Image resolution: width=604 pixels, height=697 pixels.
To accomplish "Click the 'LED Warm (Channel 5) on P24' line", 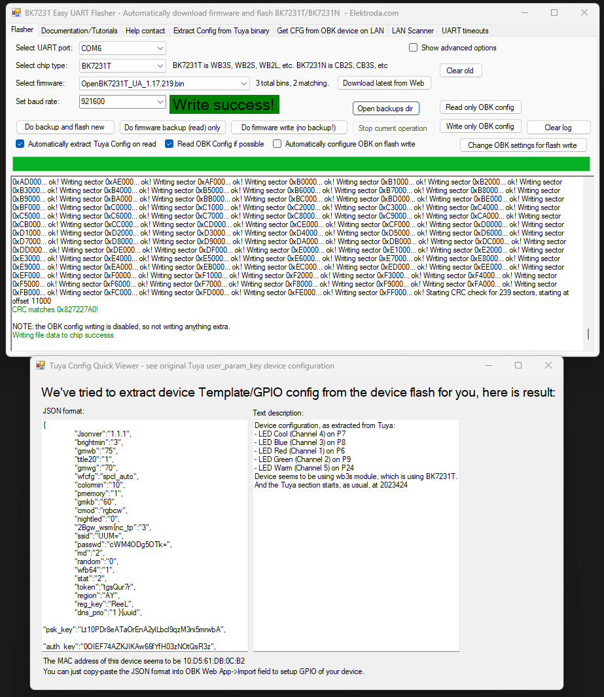I will pos(304,468).
